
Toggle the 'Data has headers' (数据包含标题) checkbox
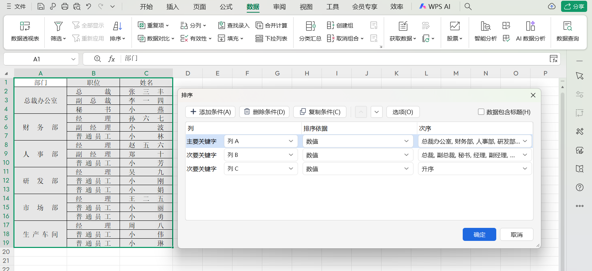481,112
